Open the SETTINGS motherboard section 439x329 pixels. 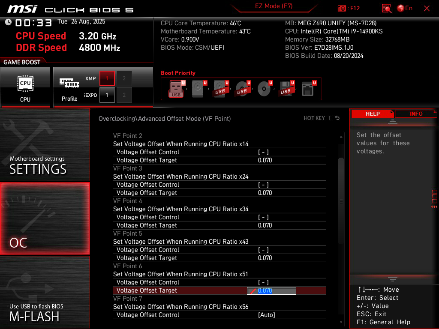(45, 145)
